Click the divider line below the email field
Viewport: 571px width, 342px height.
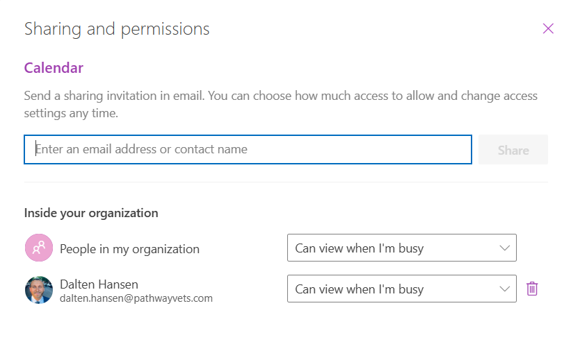coord(286,182)
